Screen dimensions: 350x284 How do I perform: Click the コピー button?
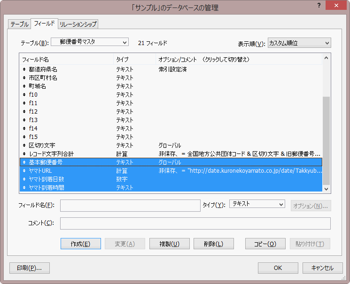click(x=265, y=244)
